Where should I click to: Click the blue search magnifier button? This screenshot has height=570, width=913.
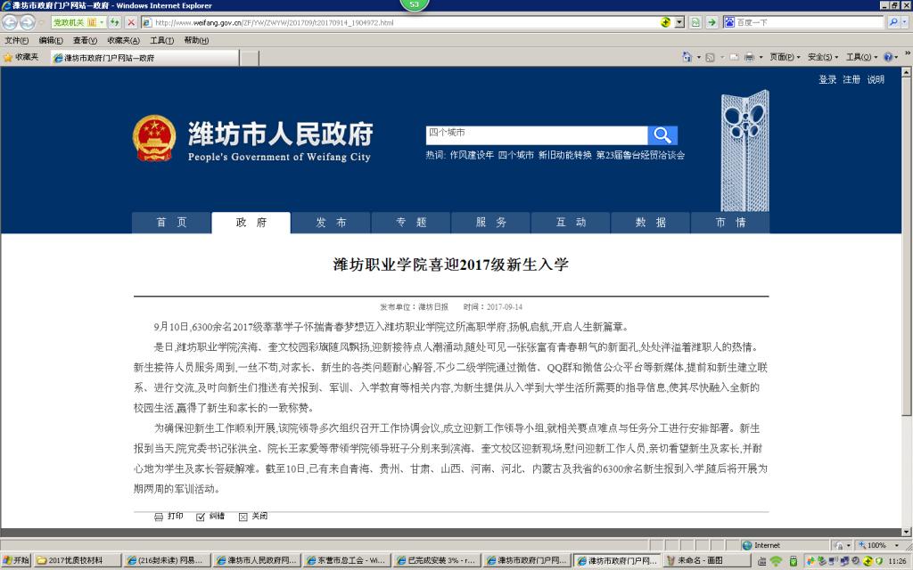point(662,134)
